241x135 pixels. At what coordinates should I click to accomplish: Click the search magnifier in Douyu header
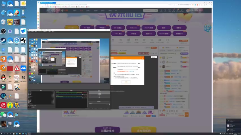click(x=156, y=10)
